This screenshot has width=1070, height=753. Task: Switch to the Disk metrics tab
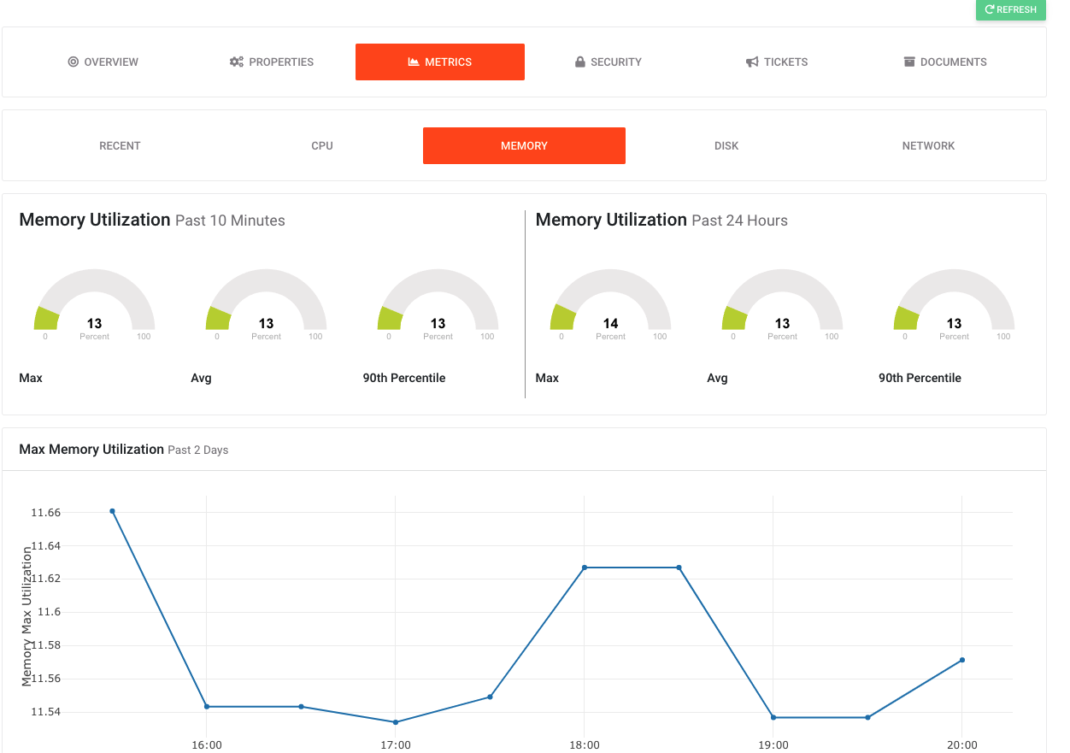pyautogui.click(x=726, y=146)
